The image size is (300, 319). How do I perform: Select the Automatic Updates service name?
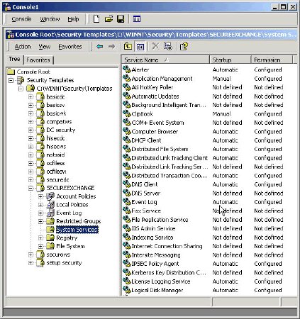(x=155, y=96)
